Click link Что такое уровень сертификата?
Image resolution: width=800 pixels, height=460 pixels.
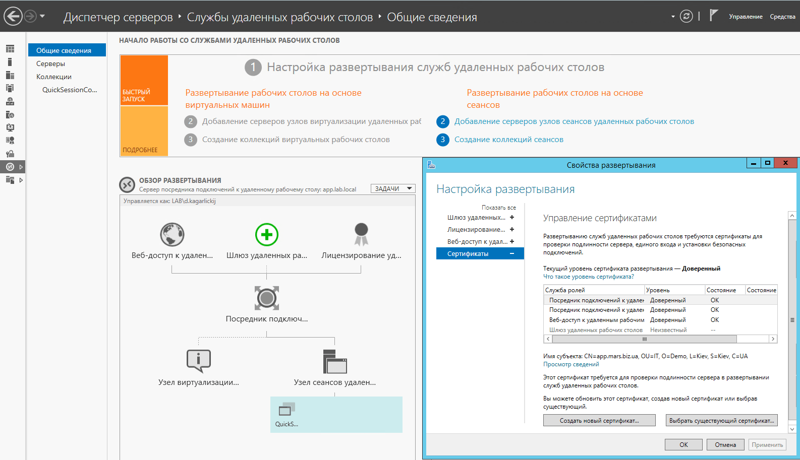[588, 277]
